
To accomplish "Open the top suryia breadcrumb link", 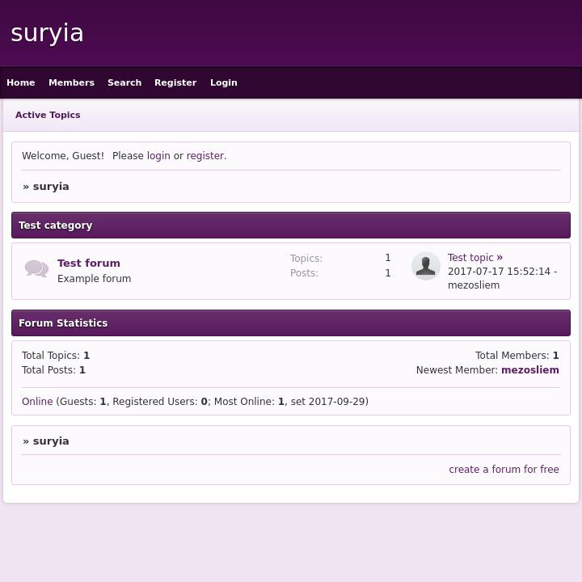I will pyautogui.click(x=51, y=187).
